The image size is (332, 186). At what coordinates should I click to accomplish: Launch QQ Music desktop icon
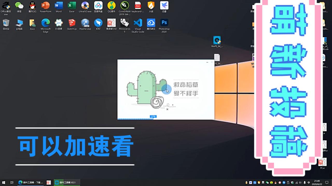coord(112,7)
